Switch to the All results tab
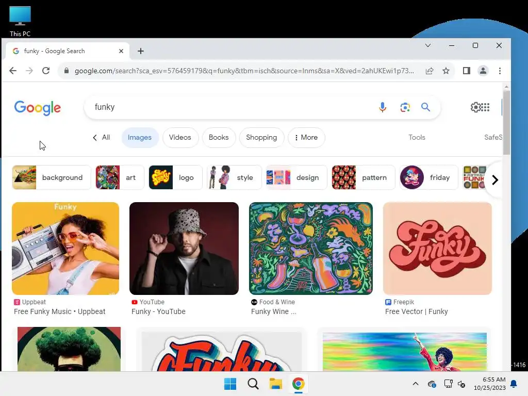 pos(102,137)
